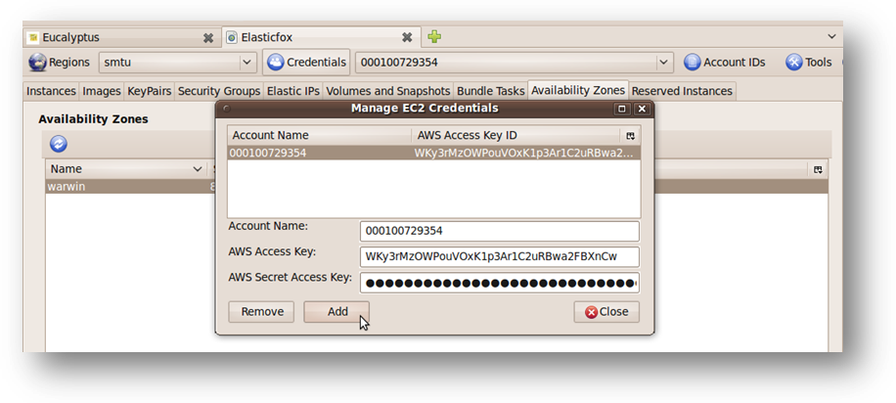Open the smtu regions dropdown
896x403 pixels.
coord(177,63)
